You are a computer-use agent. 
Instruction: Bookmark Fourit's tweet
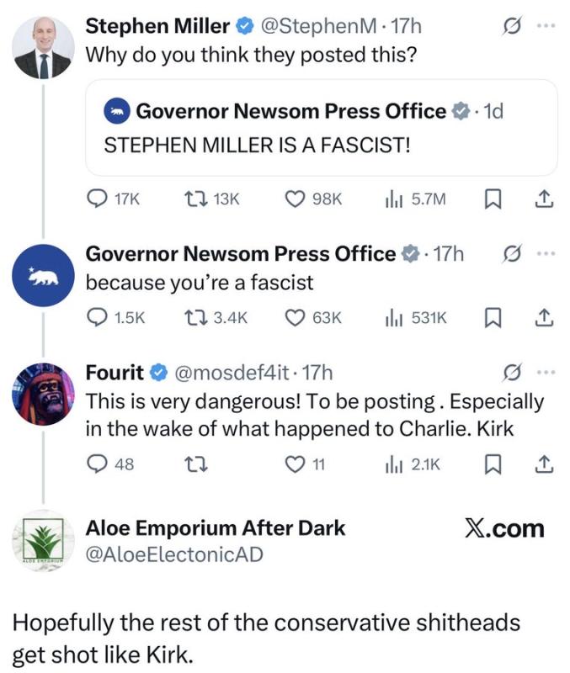(x=493, y=464)
